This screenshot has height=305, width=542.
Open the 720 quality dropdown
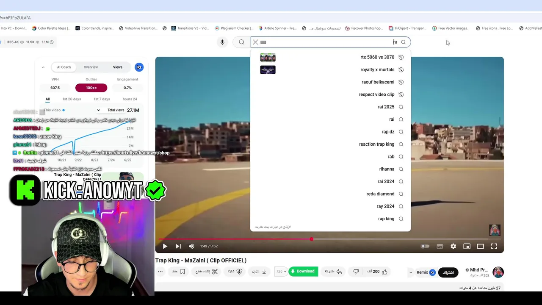281,272
